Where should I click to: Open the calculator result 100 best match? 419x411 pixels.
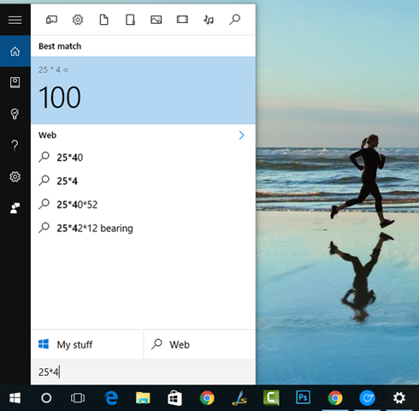point(143,90)
